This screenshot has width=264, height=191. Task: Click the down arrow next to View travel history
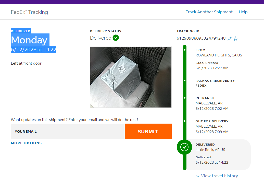[198, 175]
